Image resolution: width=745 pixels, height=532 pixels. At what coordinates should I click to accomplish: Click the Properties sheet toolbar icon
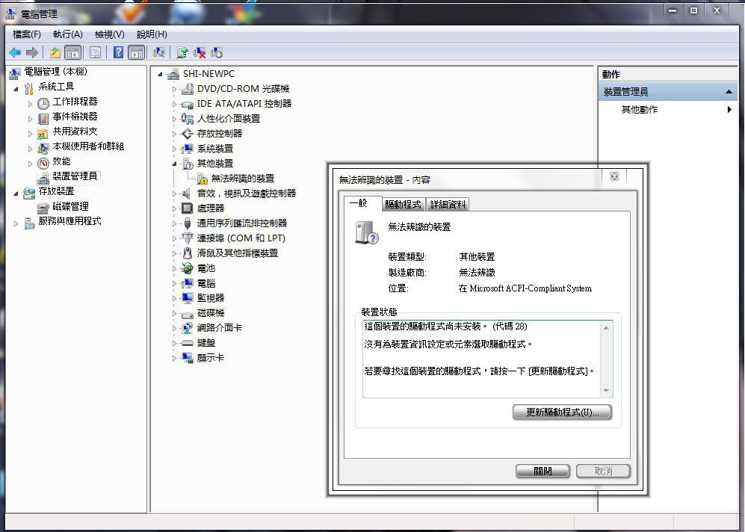point(95,53)
